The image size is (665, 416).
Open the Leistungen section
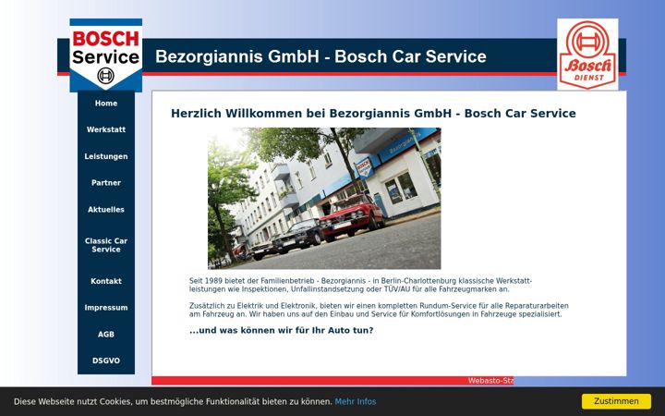106,156
